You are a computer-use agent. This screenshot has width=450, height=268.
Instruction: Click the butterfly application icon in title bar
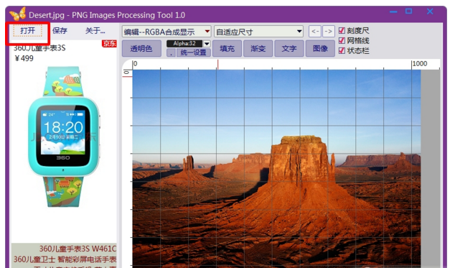pos(17,14)
